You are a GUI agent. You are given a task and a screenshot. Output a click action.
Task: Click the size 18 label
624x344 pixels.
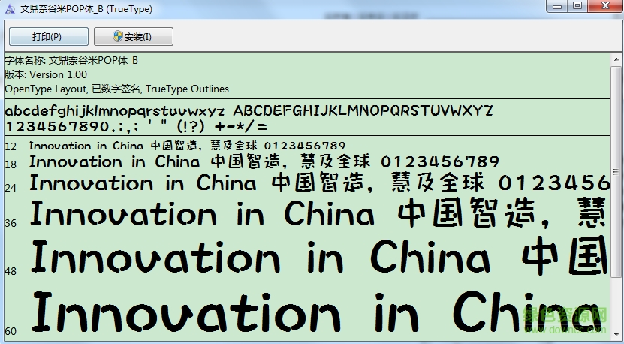coord(11,164)
